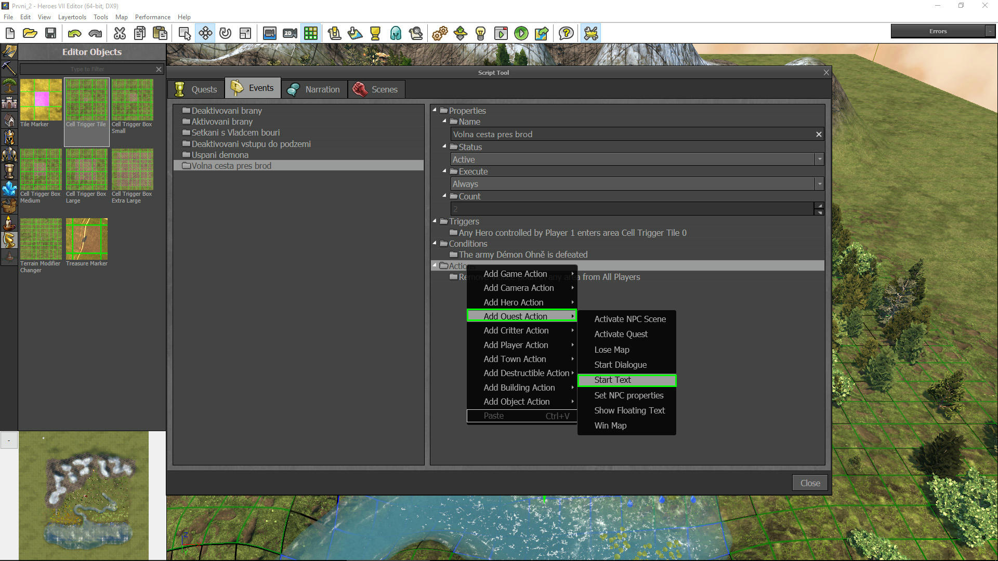Viewport: 998px width, 561px height.
Task: Undo with the green arrow icon
Action: tap(74, 33)
